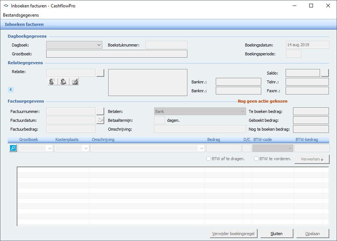Click the Factuurbedrag input field
Image resolution: width=337 pixels, height=241 pixels.
(71, 129)
